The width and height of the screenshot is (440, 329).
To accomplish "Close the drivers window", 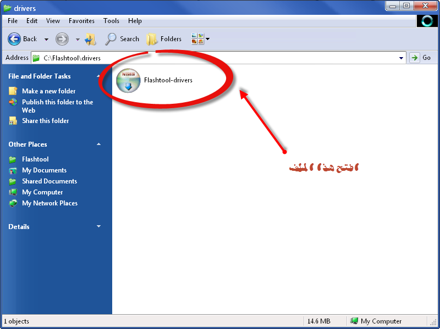I will click(x=425, y=6).
